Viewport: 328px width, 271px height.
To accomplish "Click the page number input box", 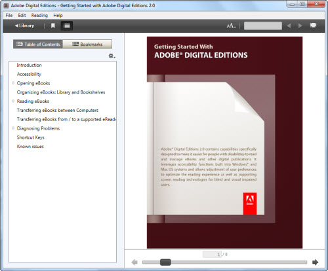I will [x=212, y=255].
